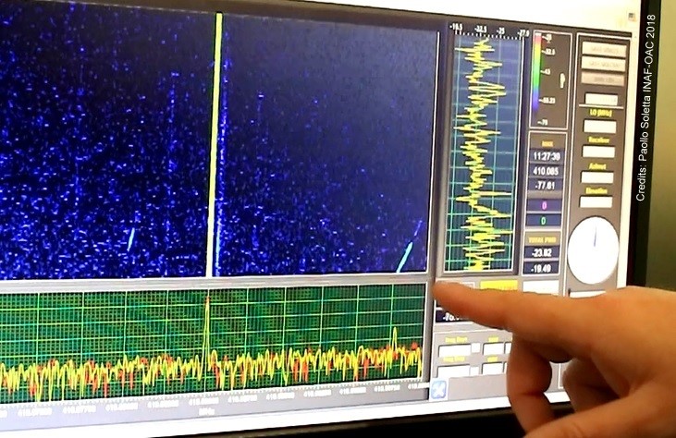Click the Receiver field
Screen dimensions: 676x438
click(598, 152)
